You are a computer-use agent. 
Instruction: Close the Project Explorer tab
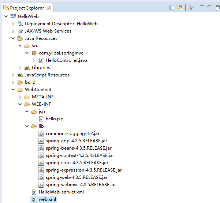click(x=49, y=8)
